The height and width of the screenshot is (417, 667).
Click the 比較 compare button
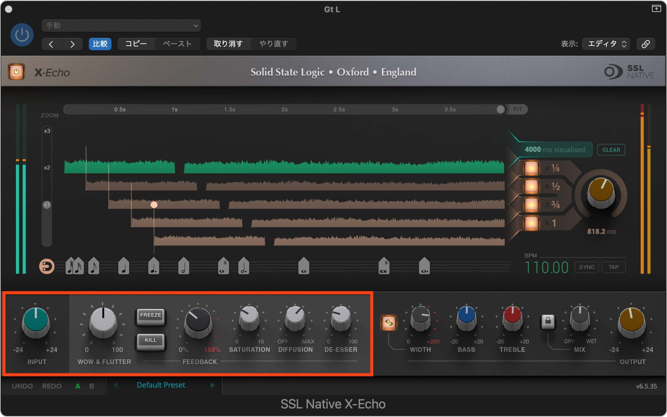(100, 44)
